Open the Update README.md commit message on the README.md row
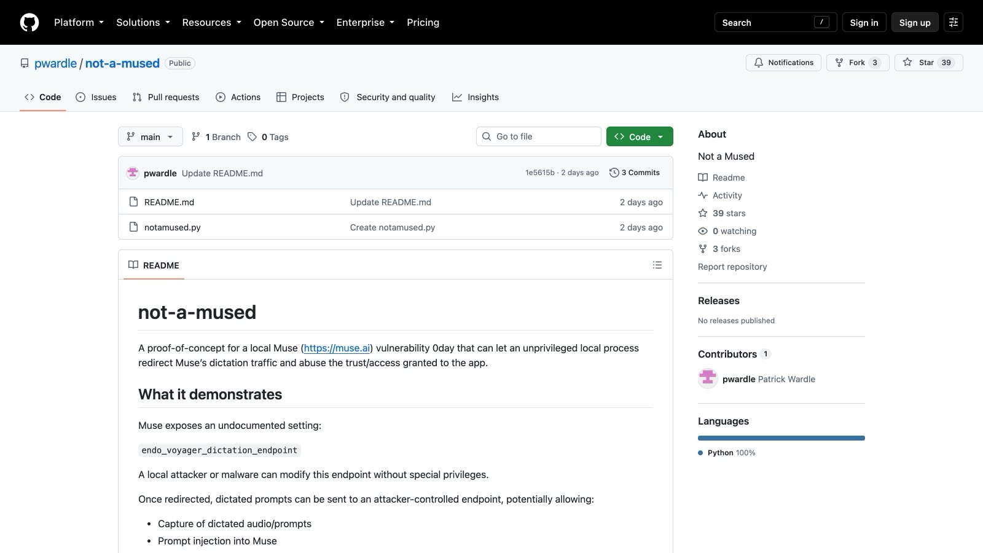 (x=391, y=202)
